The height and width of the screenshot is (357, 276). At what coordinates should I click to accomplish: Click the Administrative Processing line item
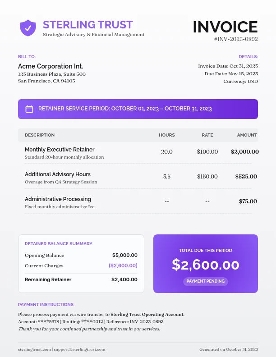pyautogui.click(x=58, y=199)
